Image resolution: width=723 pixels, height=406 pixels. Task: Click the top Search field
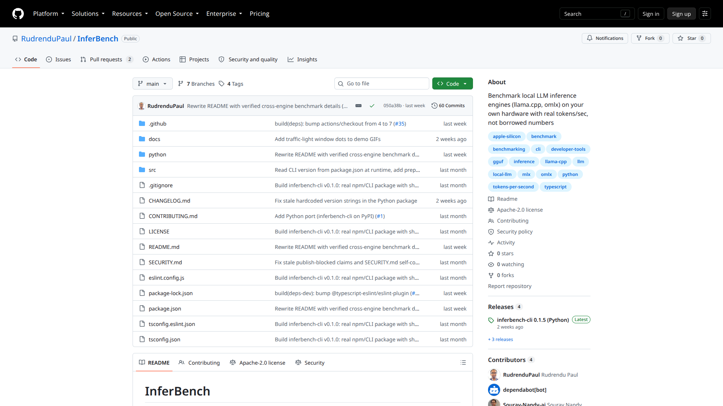click(x=597, y=14)
